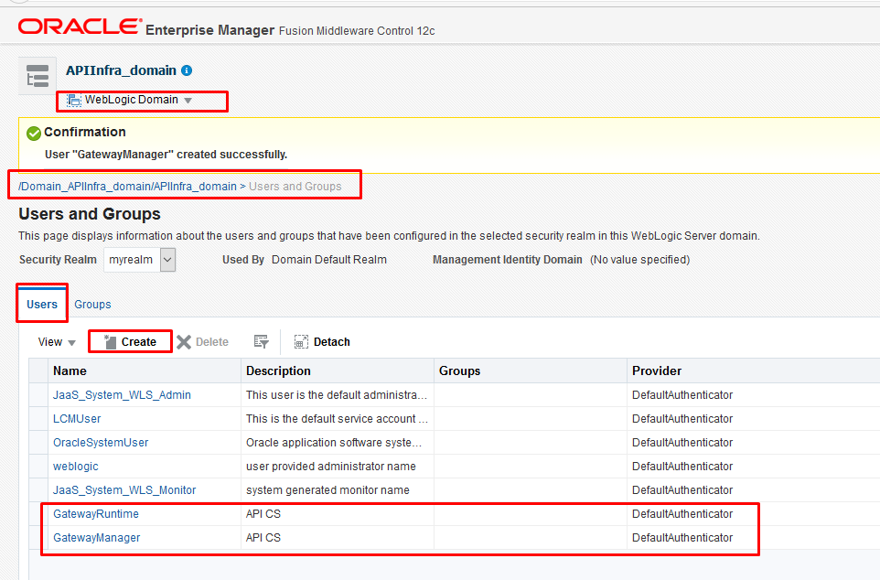Open the WebLogic Domain dropdown menu
880x580 pixels.
click(x=131, y=100)
